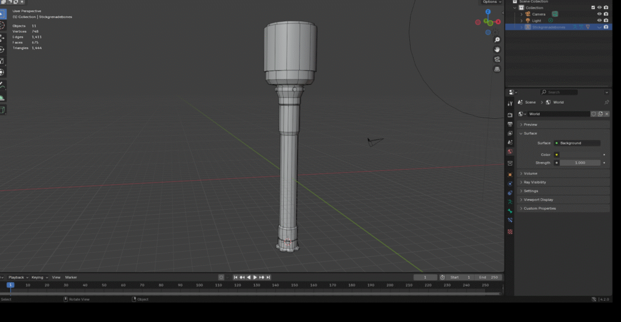Open the Texture properties checker icon

510,232
